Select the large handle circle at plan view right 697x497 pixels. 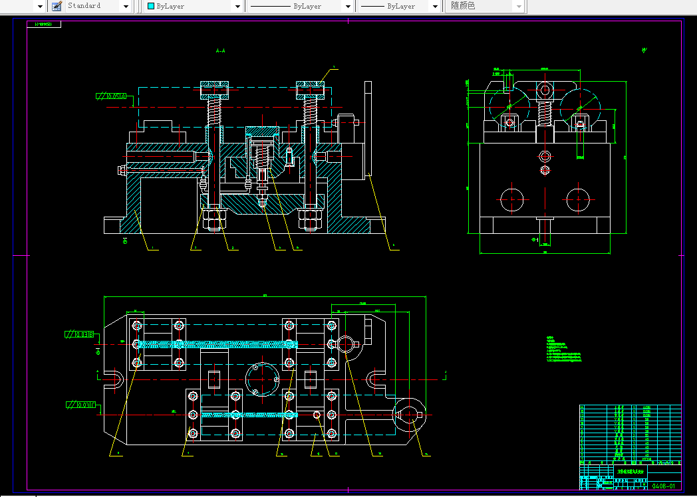tap(409, 415)
